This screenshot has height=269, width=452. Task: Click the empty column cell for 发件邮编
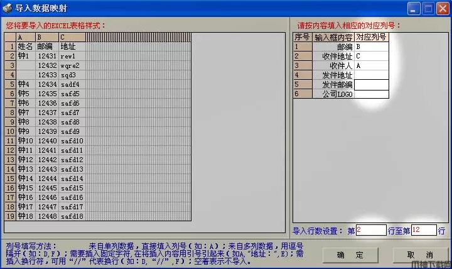click(371, 84)
